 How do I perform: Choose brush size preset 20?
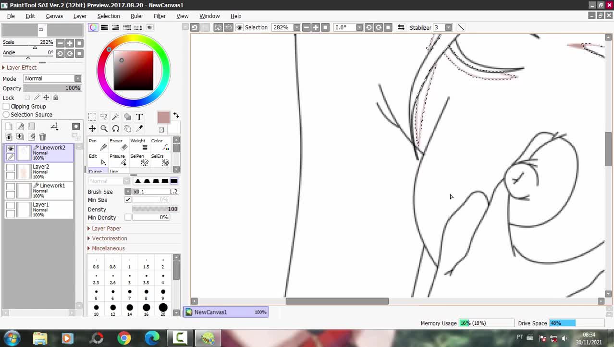click(x=163, y=308)
